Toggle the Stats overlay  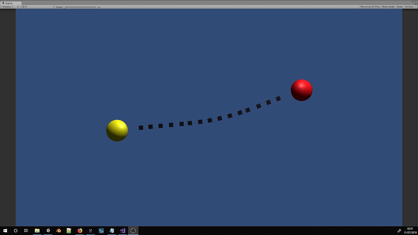click(x=400, y=7)
